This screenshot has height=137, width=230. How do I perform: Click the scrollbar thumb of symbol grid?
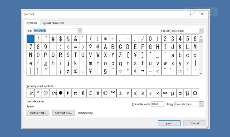pos(201,41)
